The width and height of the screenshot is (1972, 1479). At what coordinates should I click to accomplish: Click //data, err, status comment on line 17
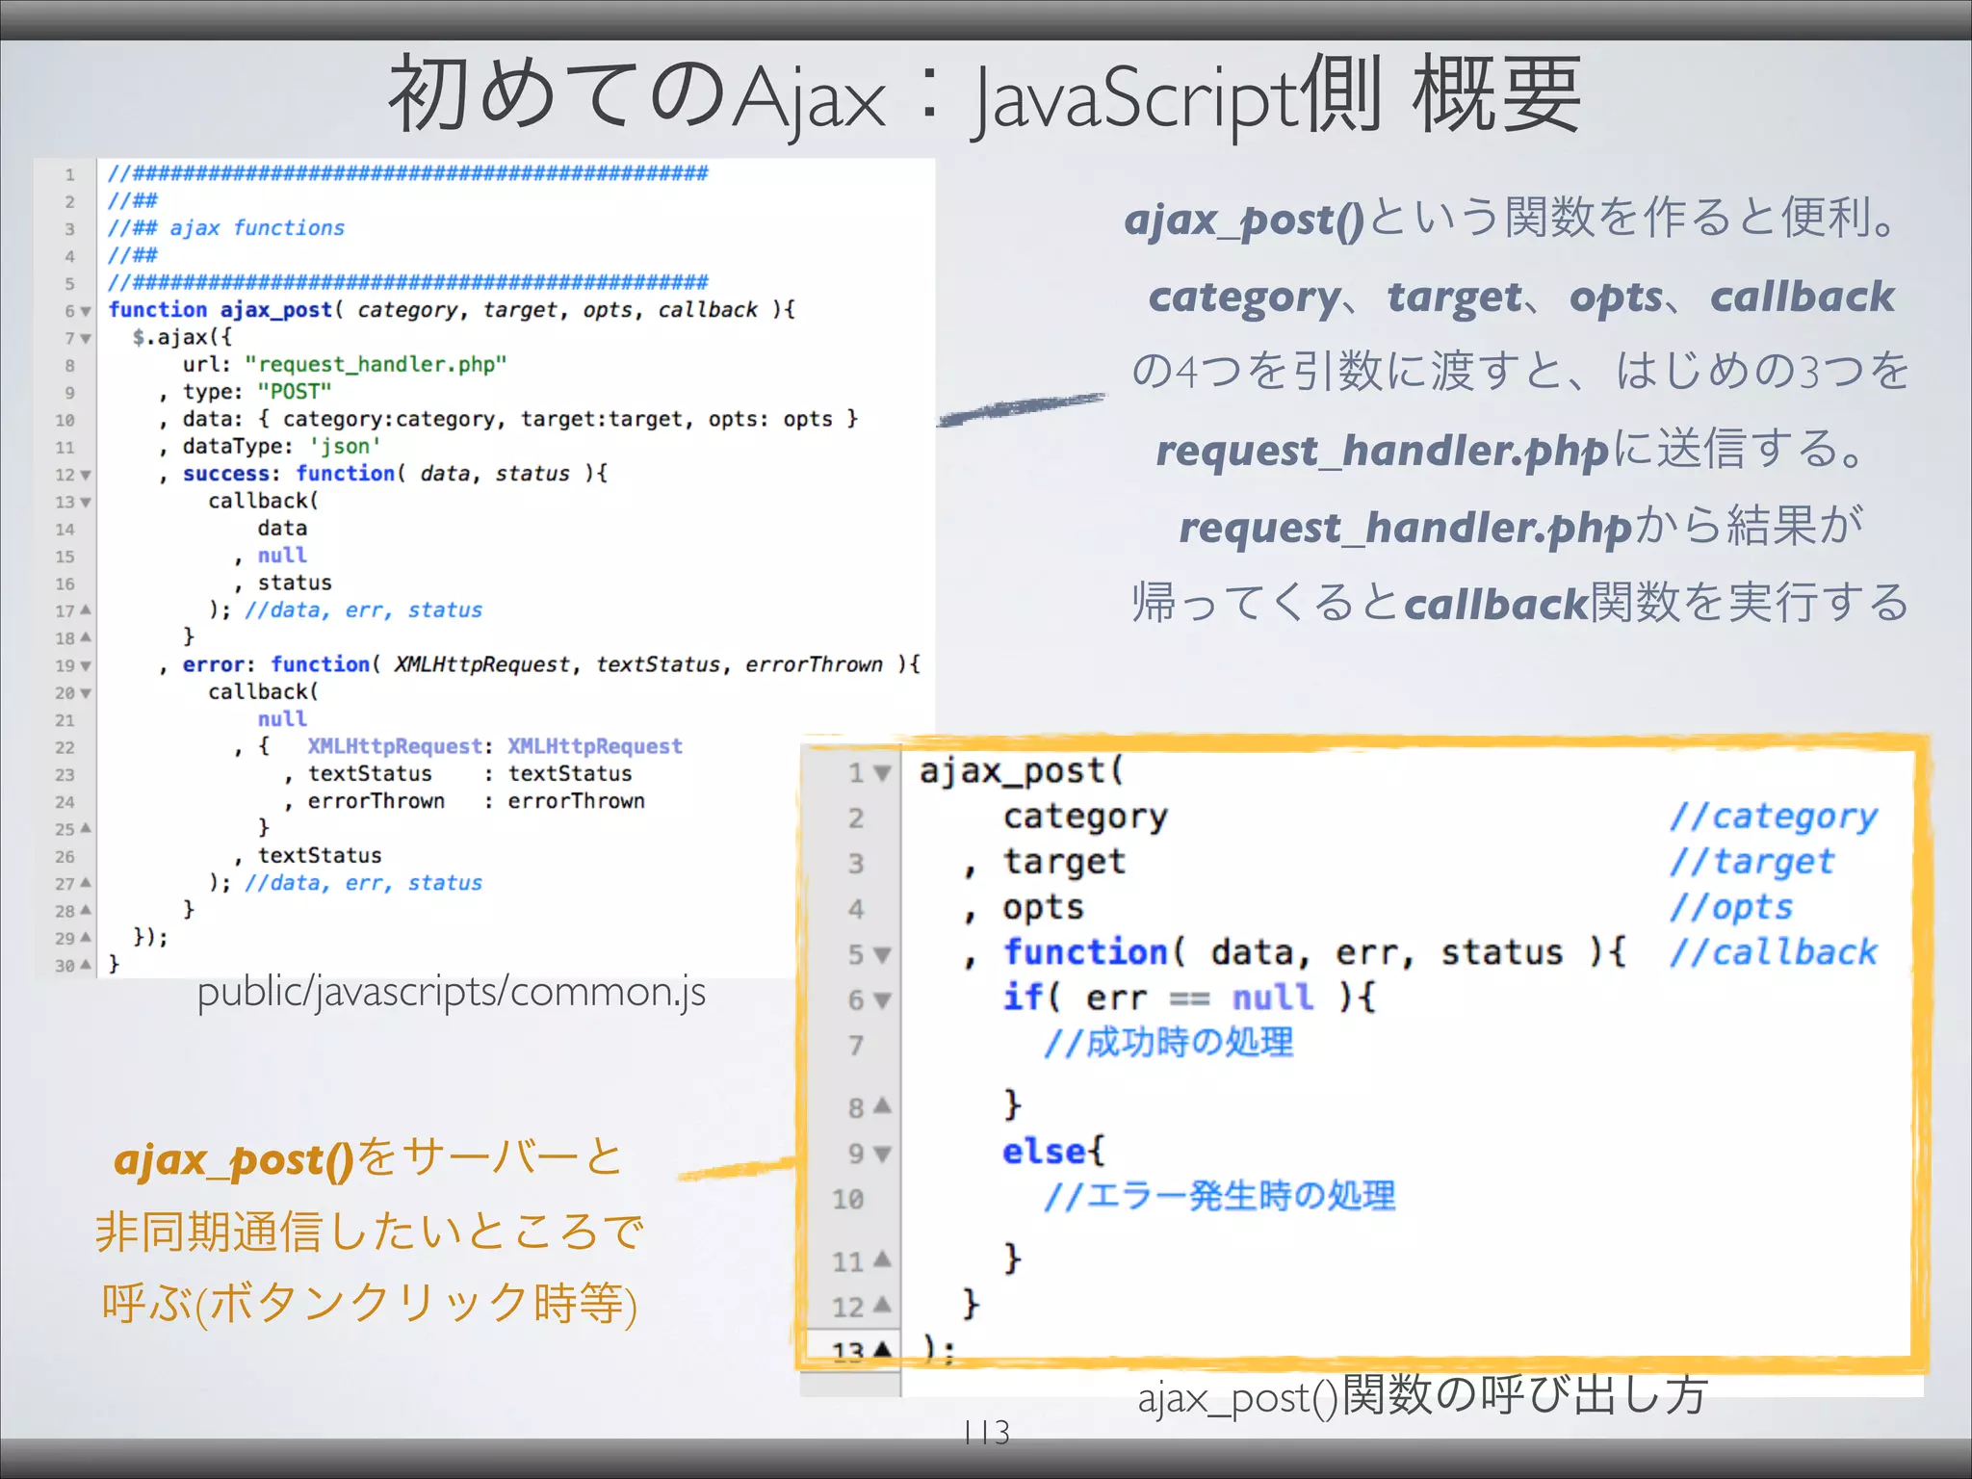click(363, 610)
